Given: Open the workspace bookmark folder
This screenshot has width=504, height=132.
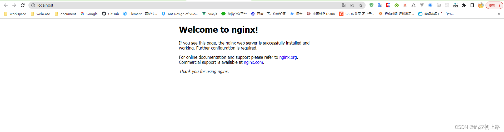Looking at the screenshot, I should click(x=15, y=14).
